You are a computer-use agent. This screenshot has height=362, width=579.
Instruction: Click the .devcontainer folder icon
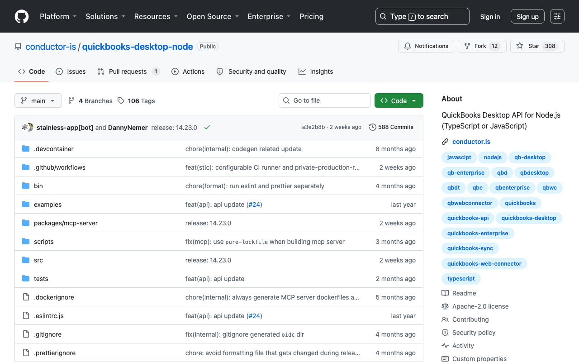26,149
